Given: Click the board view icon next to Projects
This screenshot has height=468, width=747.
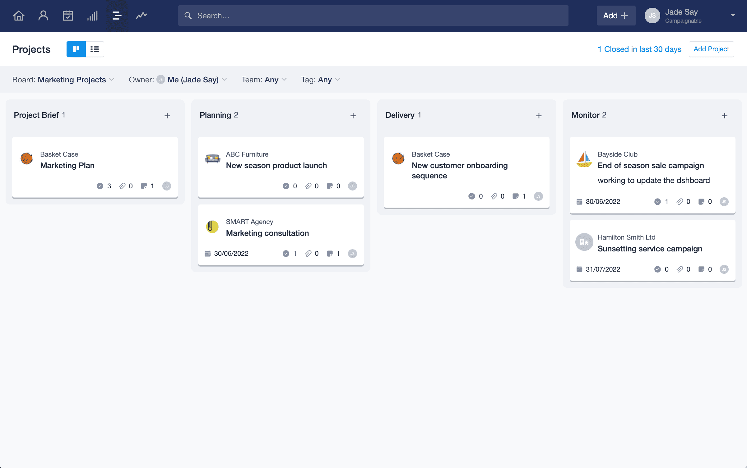Looking at the screenshot, I should 76,49.
